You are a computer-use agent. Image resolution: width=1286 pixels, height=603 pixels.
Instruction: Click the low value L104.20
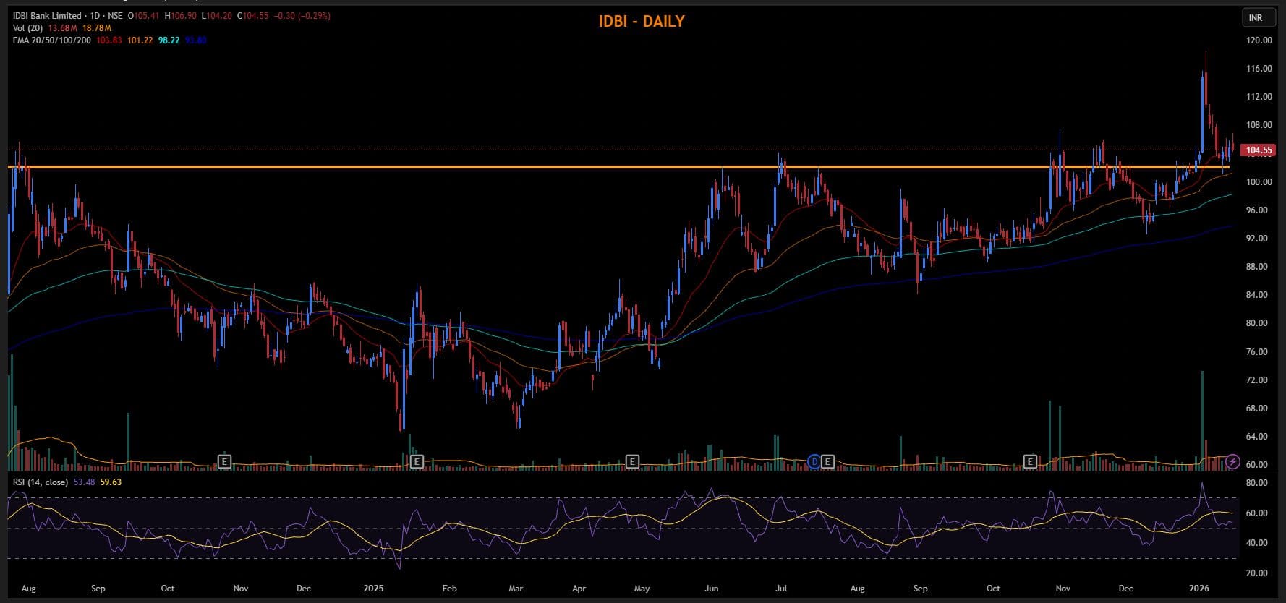(217, 16)
